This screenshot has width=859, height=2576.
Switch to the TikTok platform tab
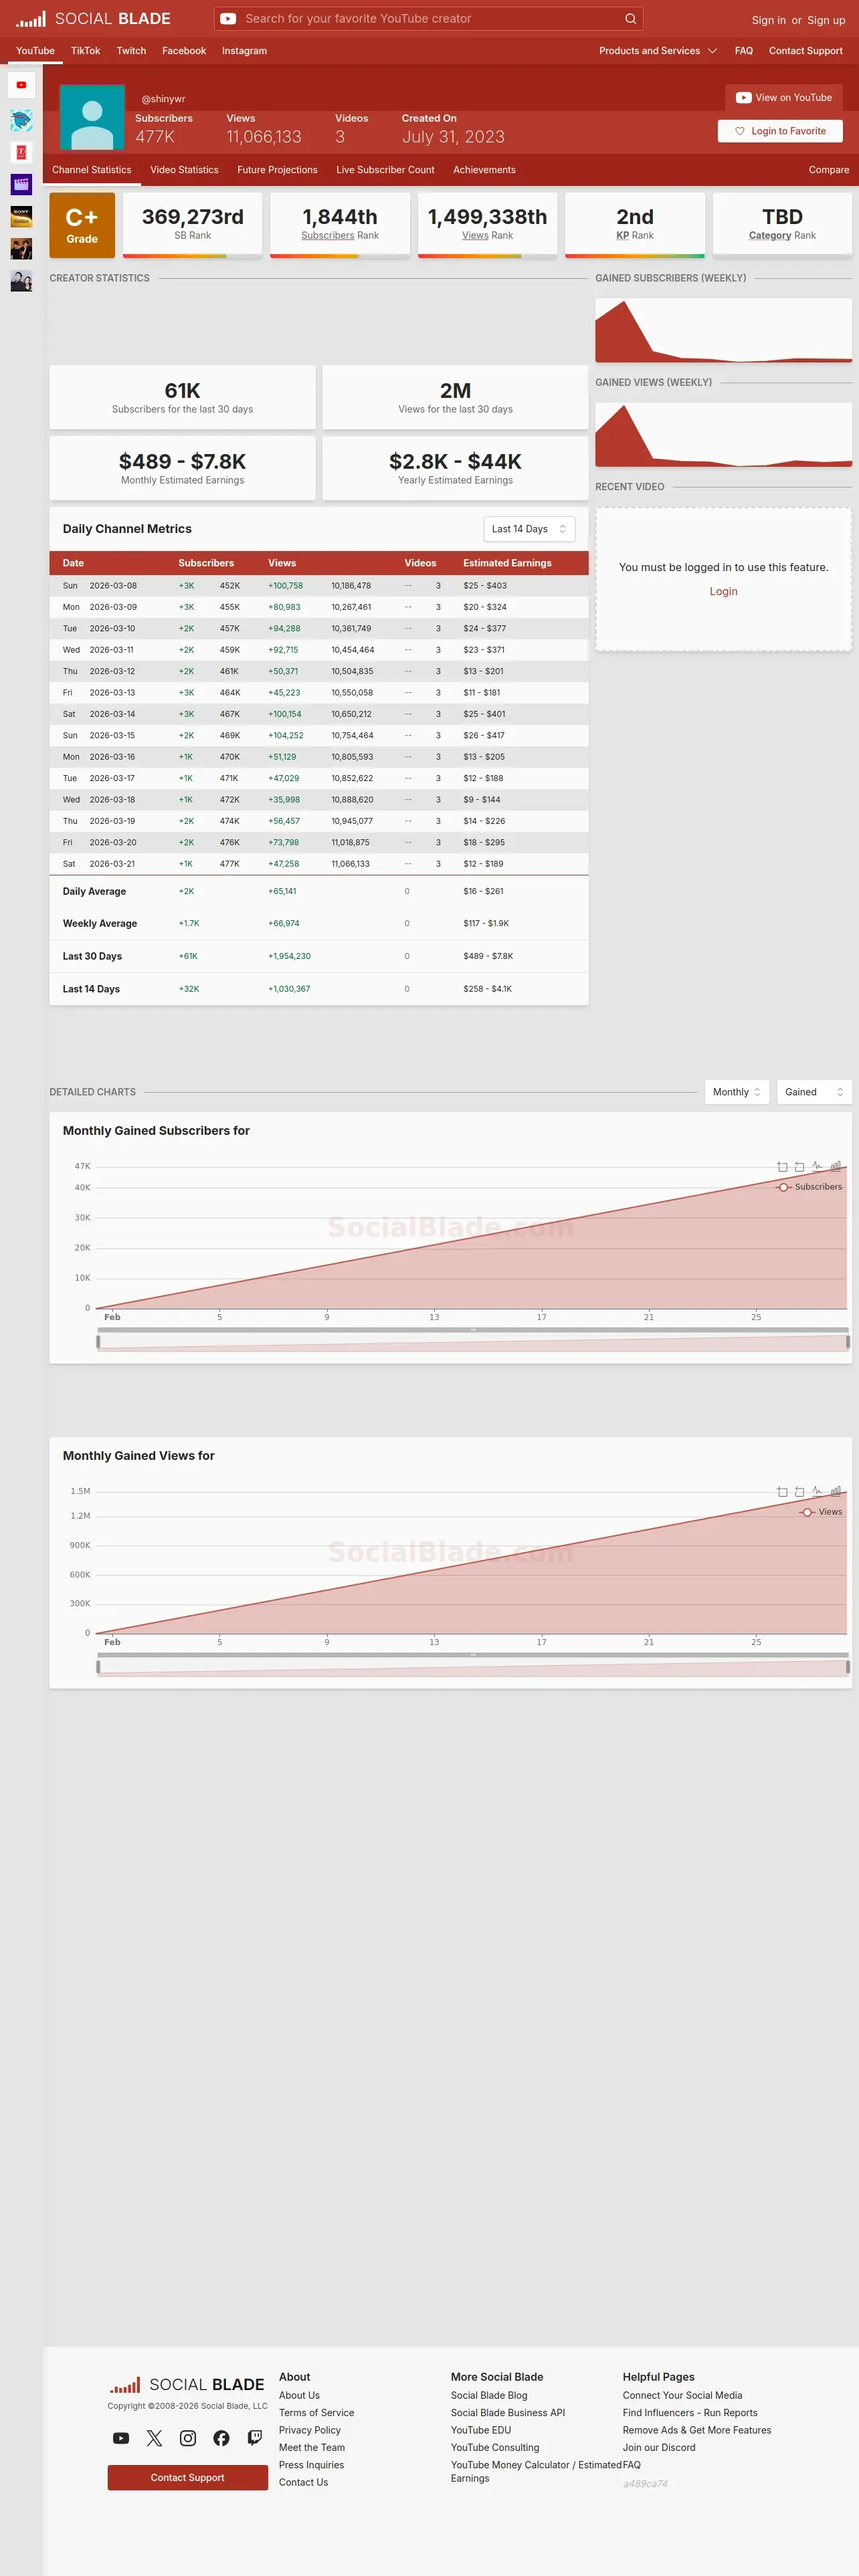tap(85, 51)
